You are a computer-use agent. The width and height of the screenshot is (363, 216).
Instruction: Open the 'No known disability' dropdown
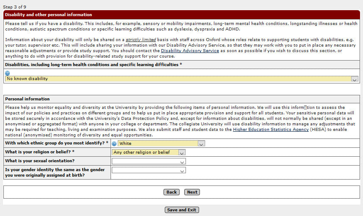182,79
